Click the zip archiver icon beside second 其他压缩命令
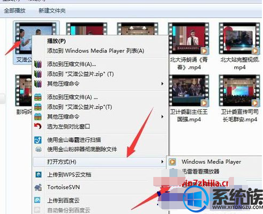Image resolution: width=263 pixels, height=214 pixels. pyautogui.click(x=38, y=116)
